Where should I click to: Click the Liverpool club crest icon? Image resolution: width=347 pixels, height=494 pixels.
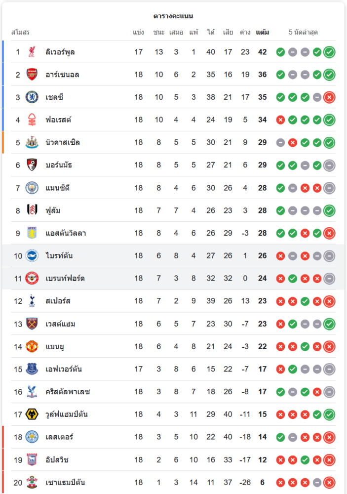[32, 52]
